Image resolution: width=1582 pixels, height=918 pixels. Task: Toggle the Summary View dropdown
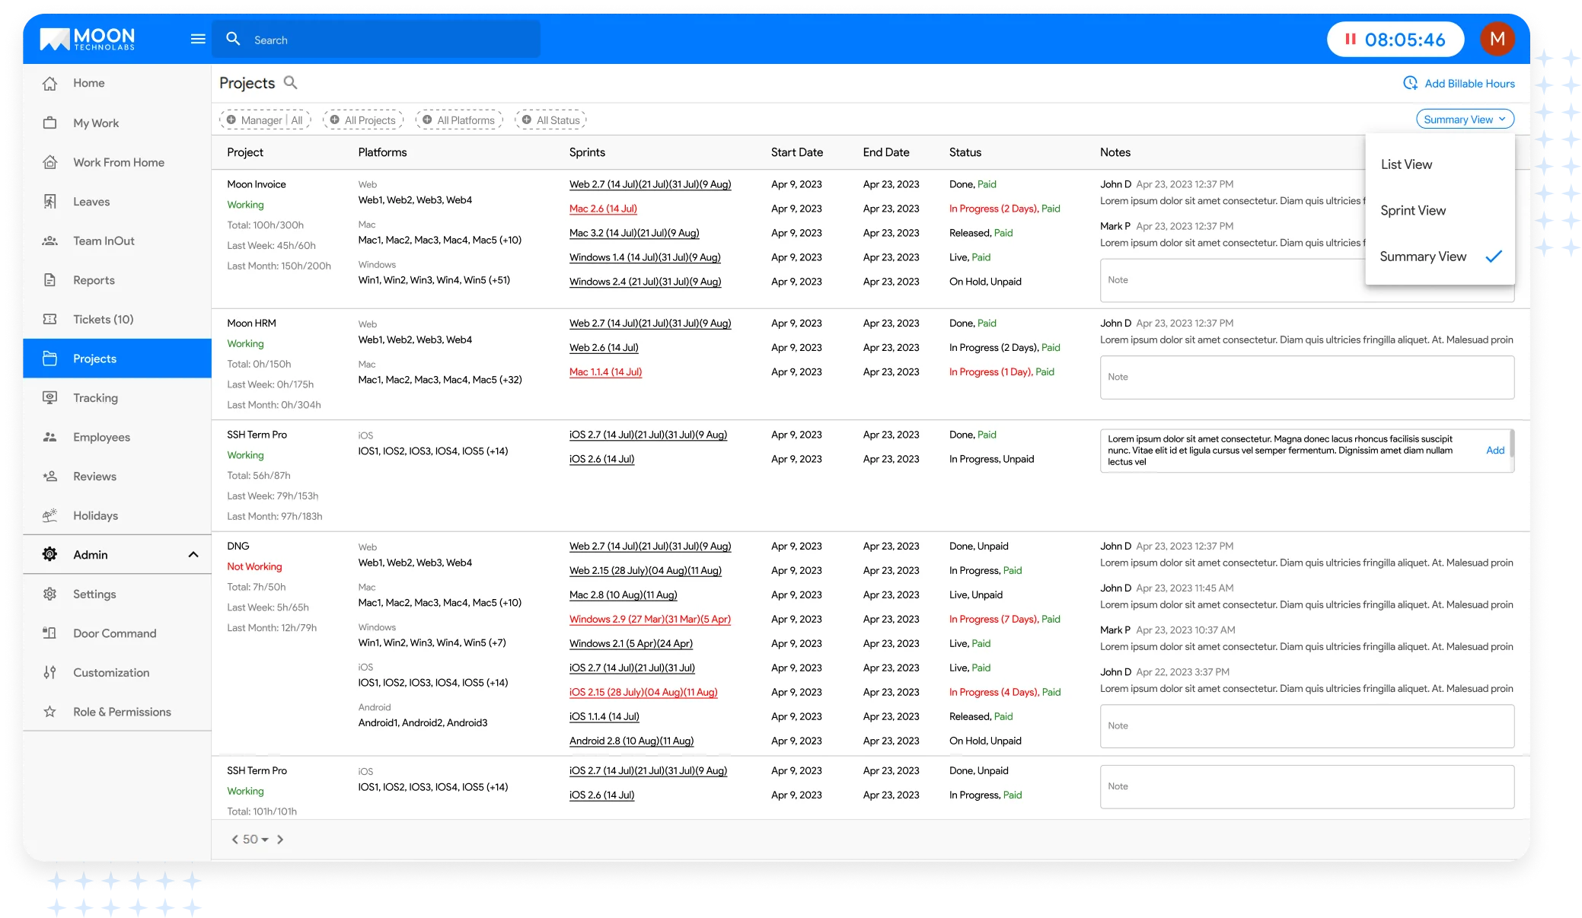point(1465,120)
